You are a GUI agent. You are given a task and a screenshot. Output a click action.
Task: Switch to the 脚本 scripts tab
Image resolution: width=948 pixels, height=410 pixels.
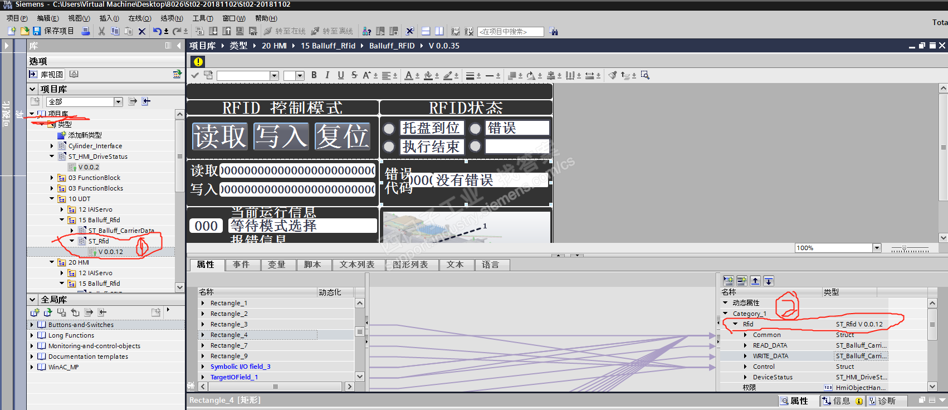pos(312,265)
